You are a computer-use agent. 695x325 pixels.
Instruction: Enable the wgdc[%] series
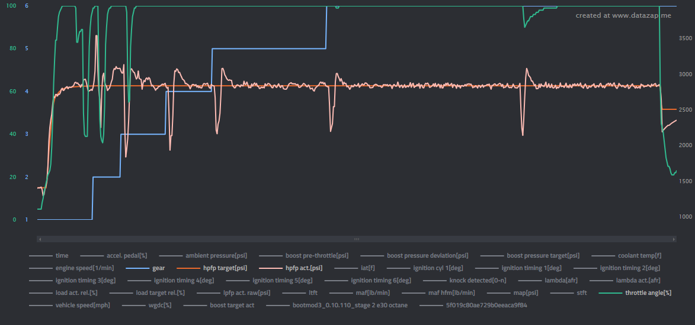160,305
